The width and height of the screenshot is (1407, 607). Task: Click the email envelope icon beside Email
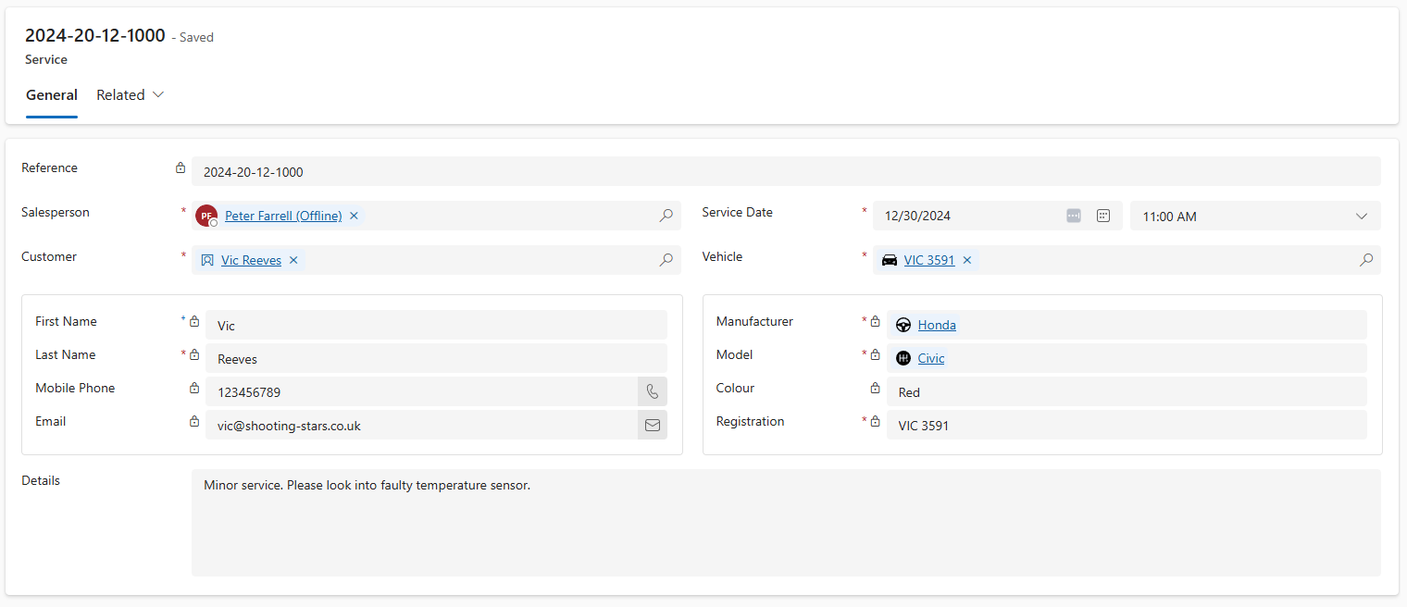tap(652, 424)
